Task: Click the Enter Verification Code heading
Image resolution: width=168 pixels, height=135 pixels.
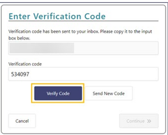Action: pos(57,16)
